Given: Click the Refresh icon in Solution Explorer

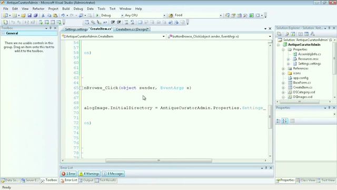Looking at the screenshot, I should [x=293, y=34].
